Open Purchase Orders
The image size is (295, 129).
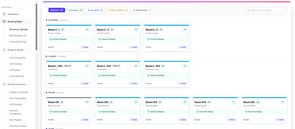tap(18, 126)
